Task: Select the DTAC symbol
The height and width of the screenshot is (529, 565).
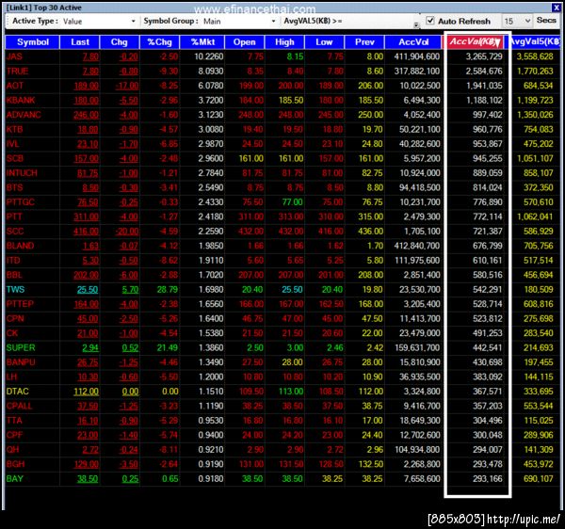Action: pyautogui.click(x=18, y=392)
